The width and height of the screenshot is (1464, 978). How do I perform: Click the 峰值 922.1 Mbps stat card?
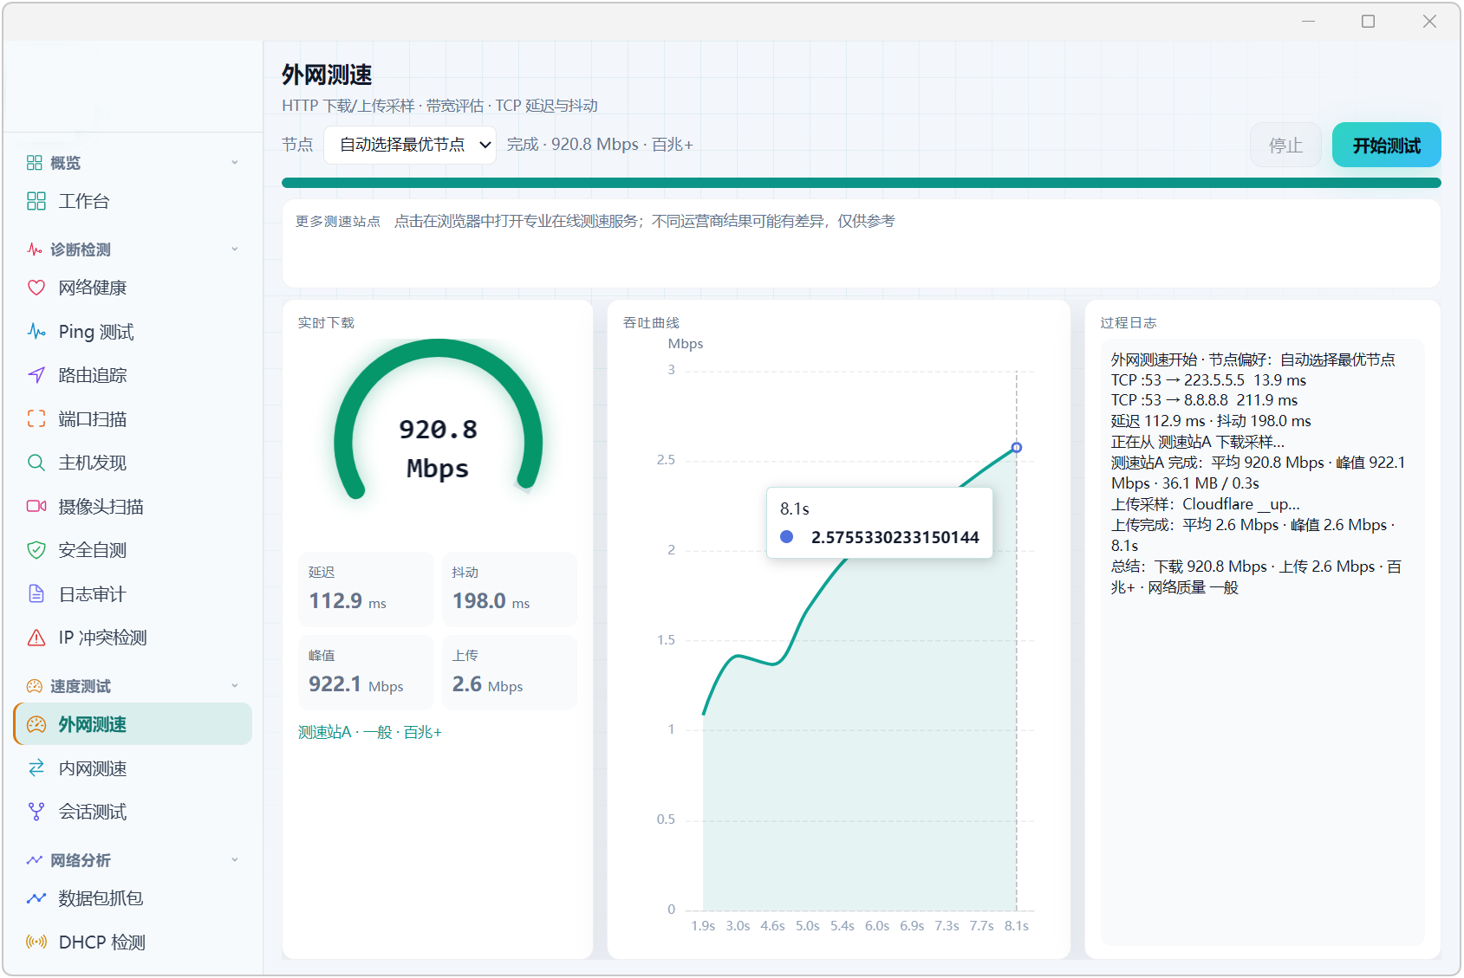[x=366, y=672]
